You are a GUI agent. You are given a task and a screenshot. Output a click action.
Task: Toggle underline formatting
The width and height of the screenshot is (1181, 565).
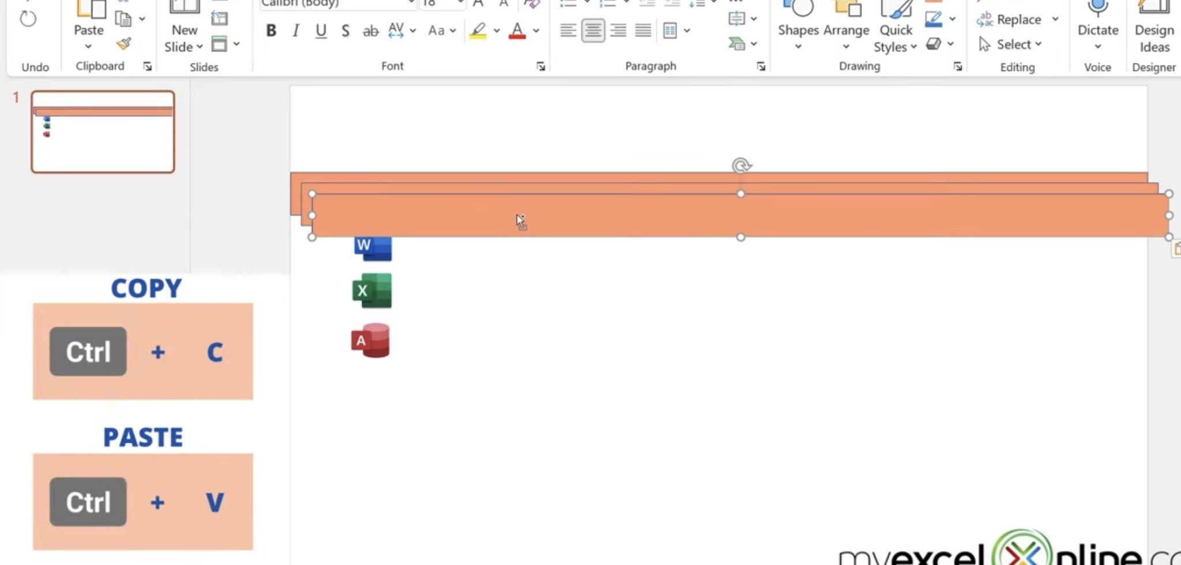click(320, 31)
